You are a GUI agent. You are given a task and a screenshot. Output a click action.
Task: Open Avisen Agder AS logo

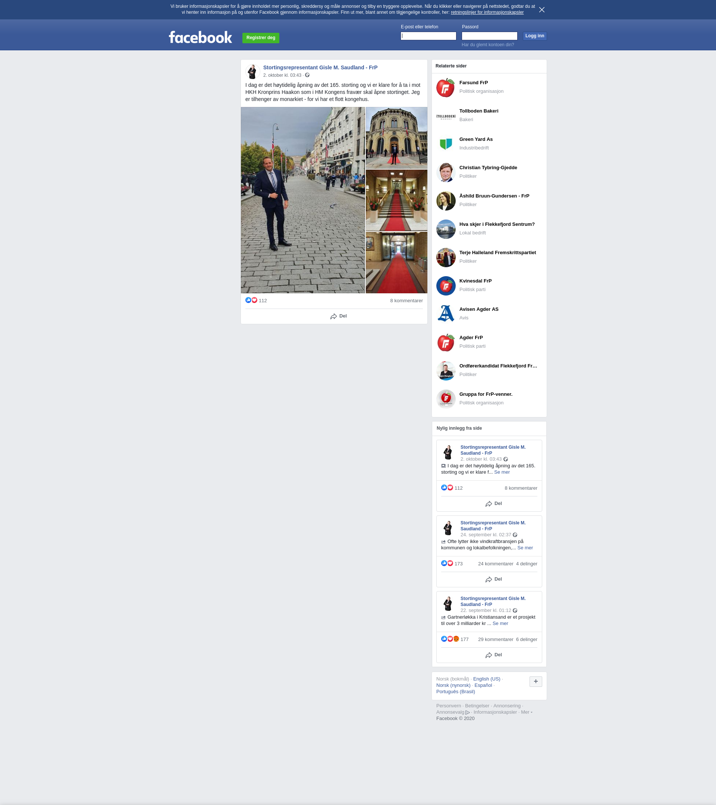point(446,314)
